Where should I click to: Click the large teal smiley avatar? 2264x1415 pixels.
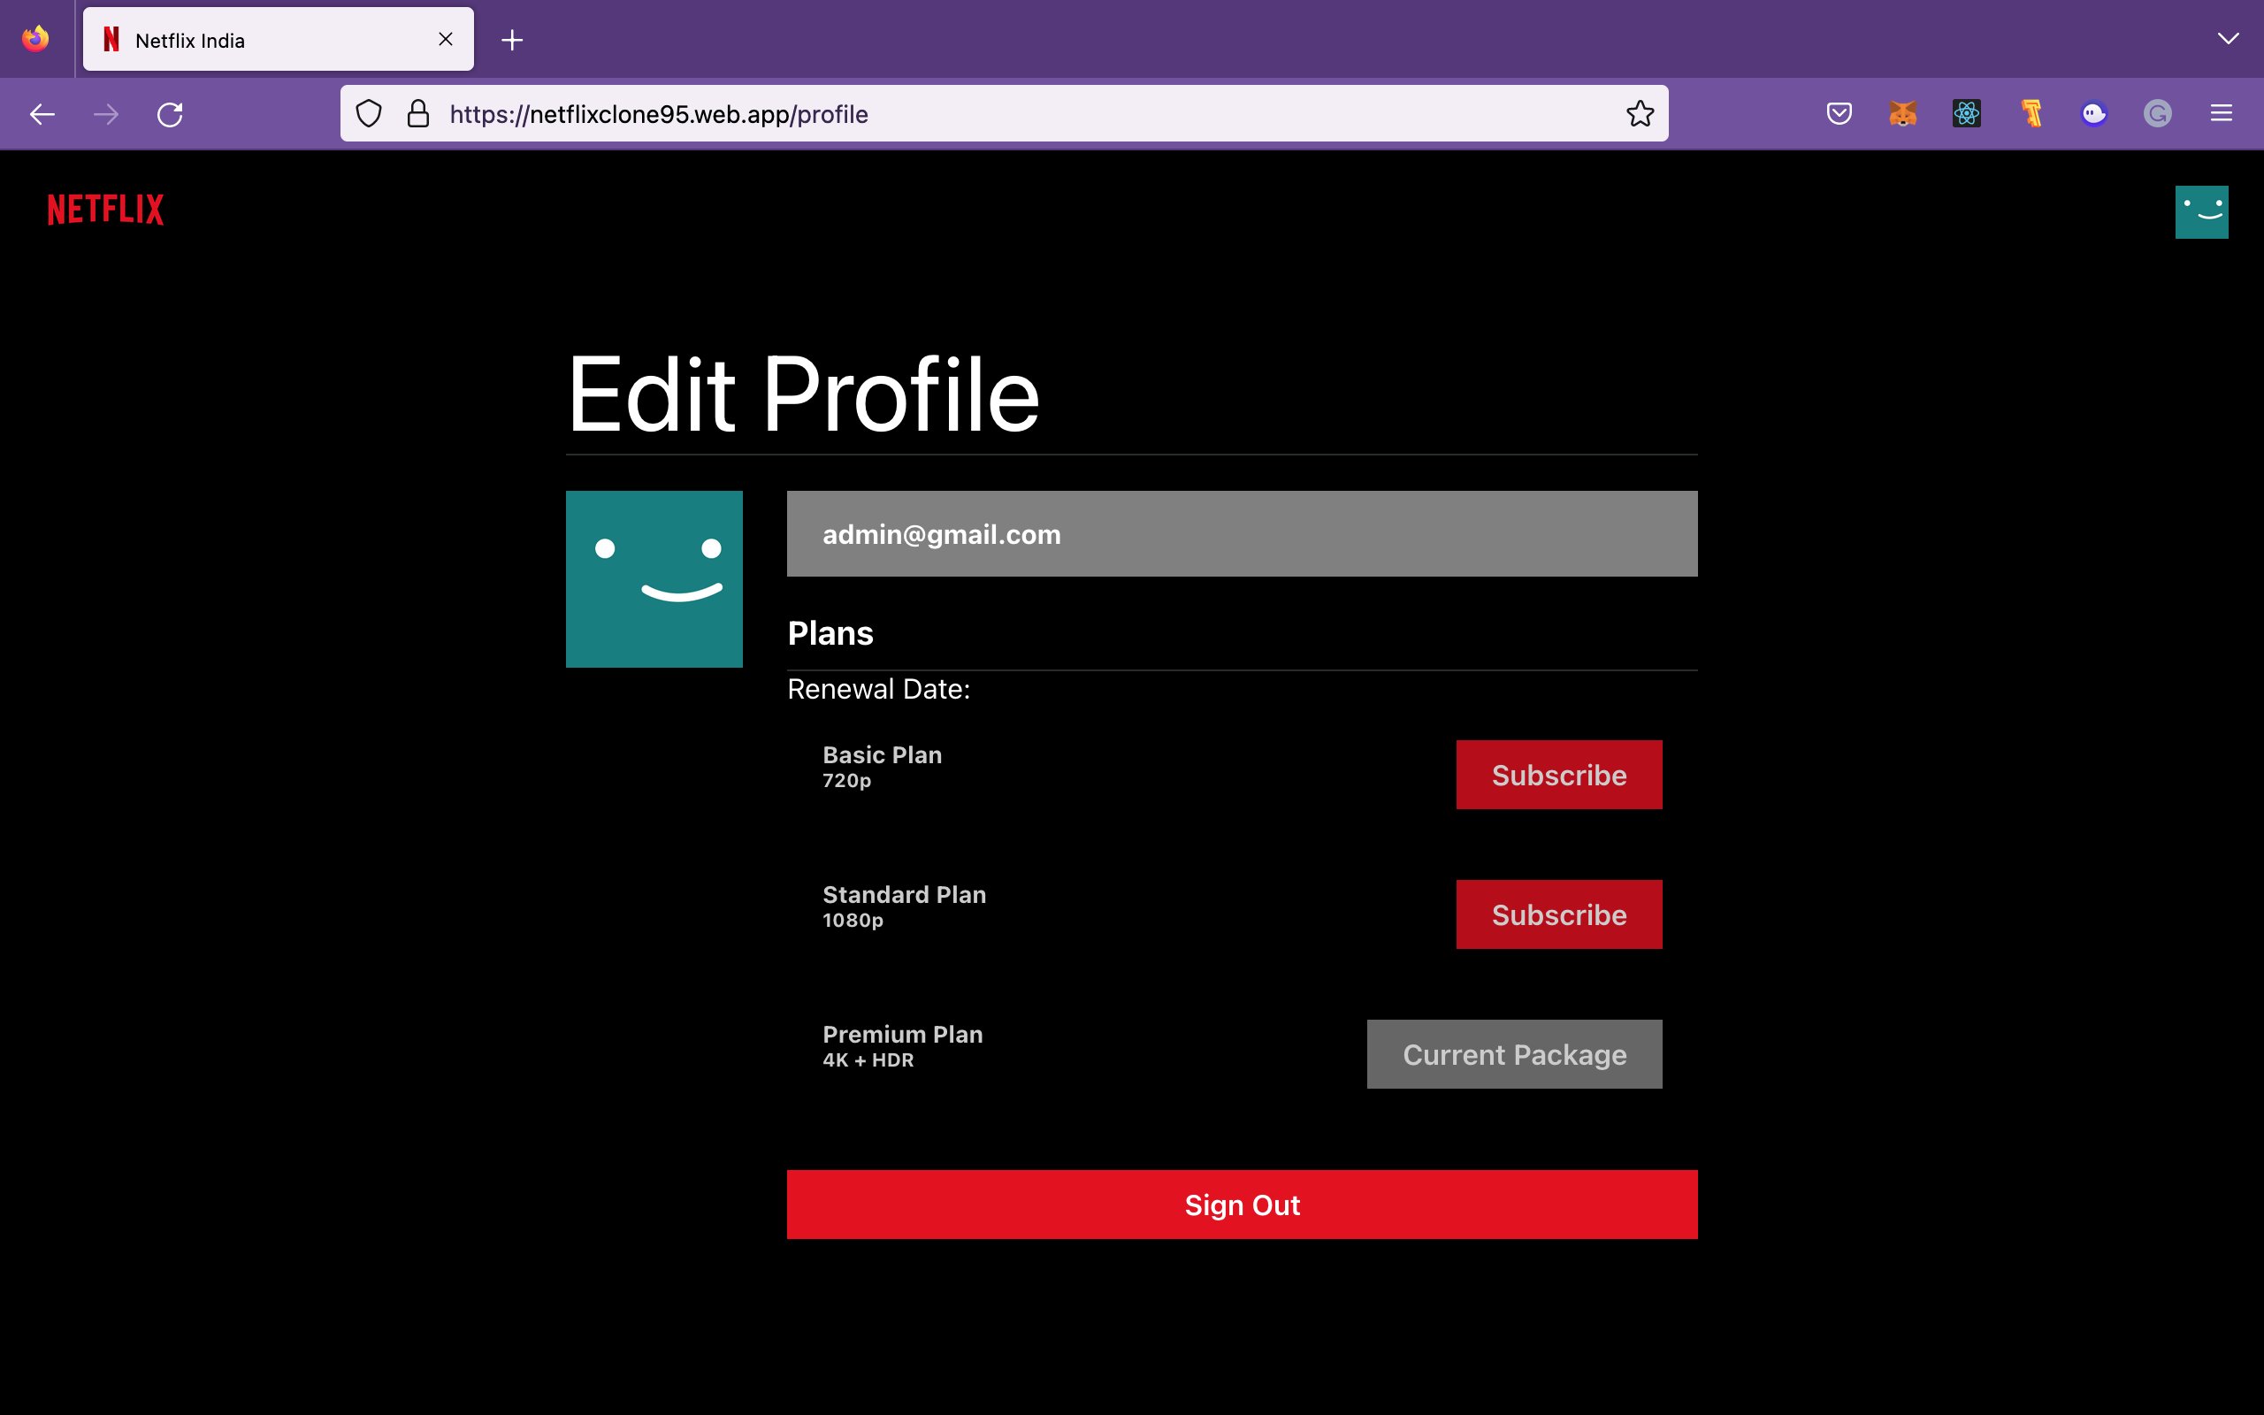coord(654,578)
